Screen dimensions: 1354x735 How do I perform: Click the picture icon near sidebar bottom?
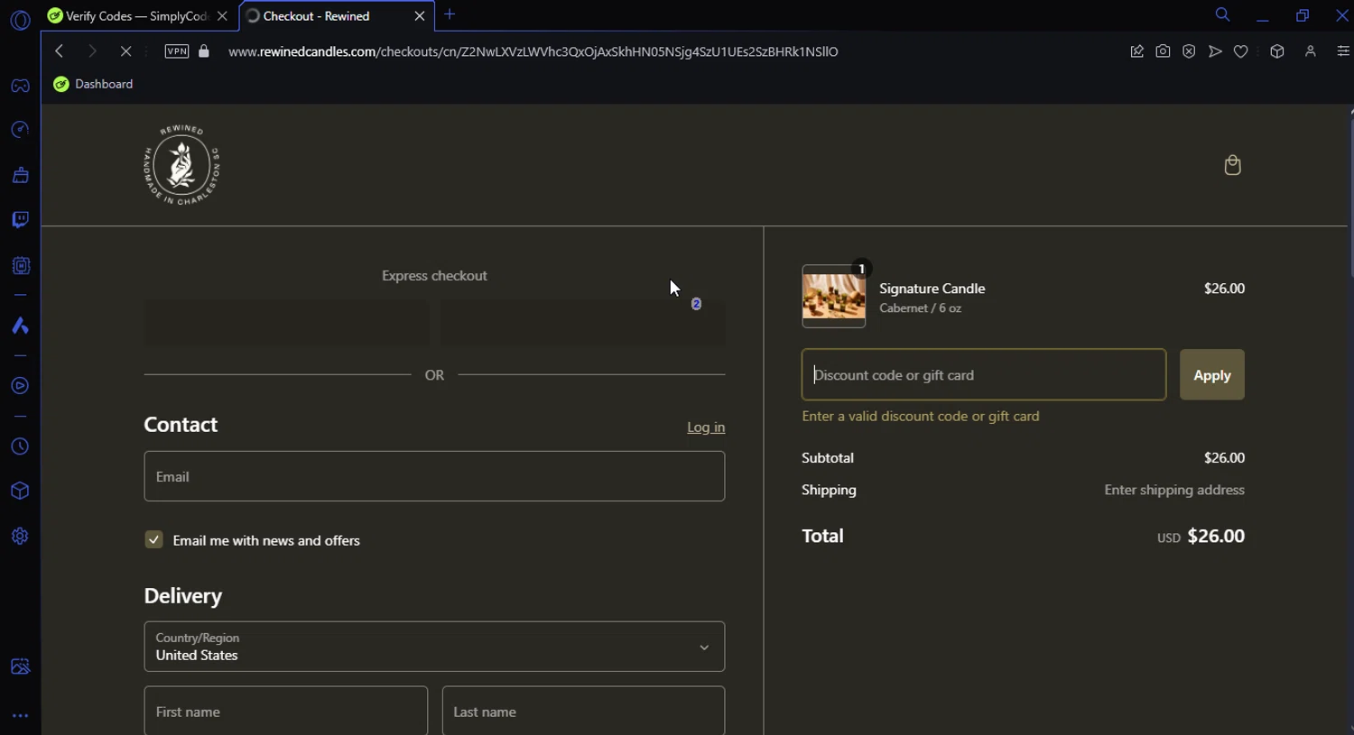pyautogui.click(x=20, y=666)
